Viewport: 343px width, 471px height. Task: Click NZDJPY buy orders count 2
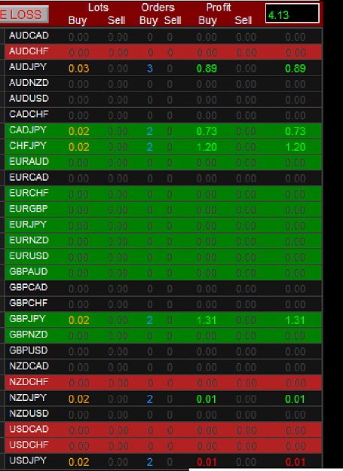150,399
